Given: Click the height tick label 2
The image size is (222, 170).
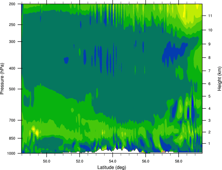Looking at the screenshot, I should [x=209, y=132].
